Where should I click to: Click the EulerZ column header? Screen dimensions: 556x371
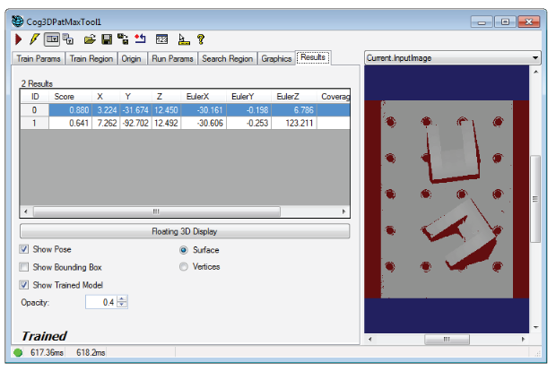pyautogui.click(x=294, y=97)
